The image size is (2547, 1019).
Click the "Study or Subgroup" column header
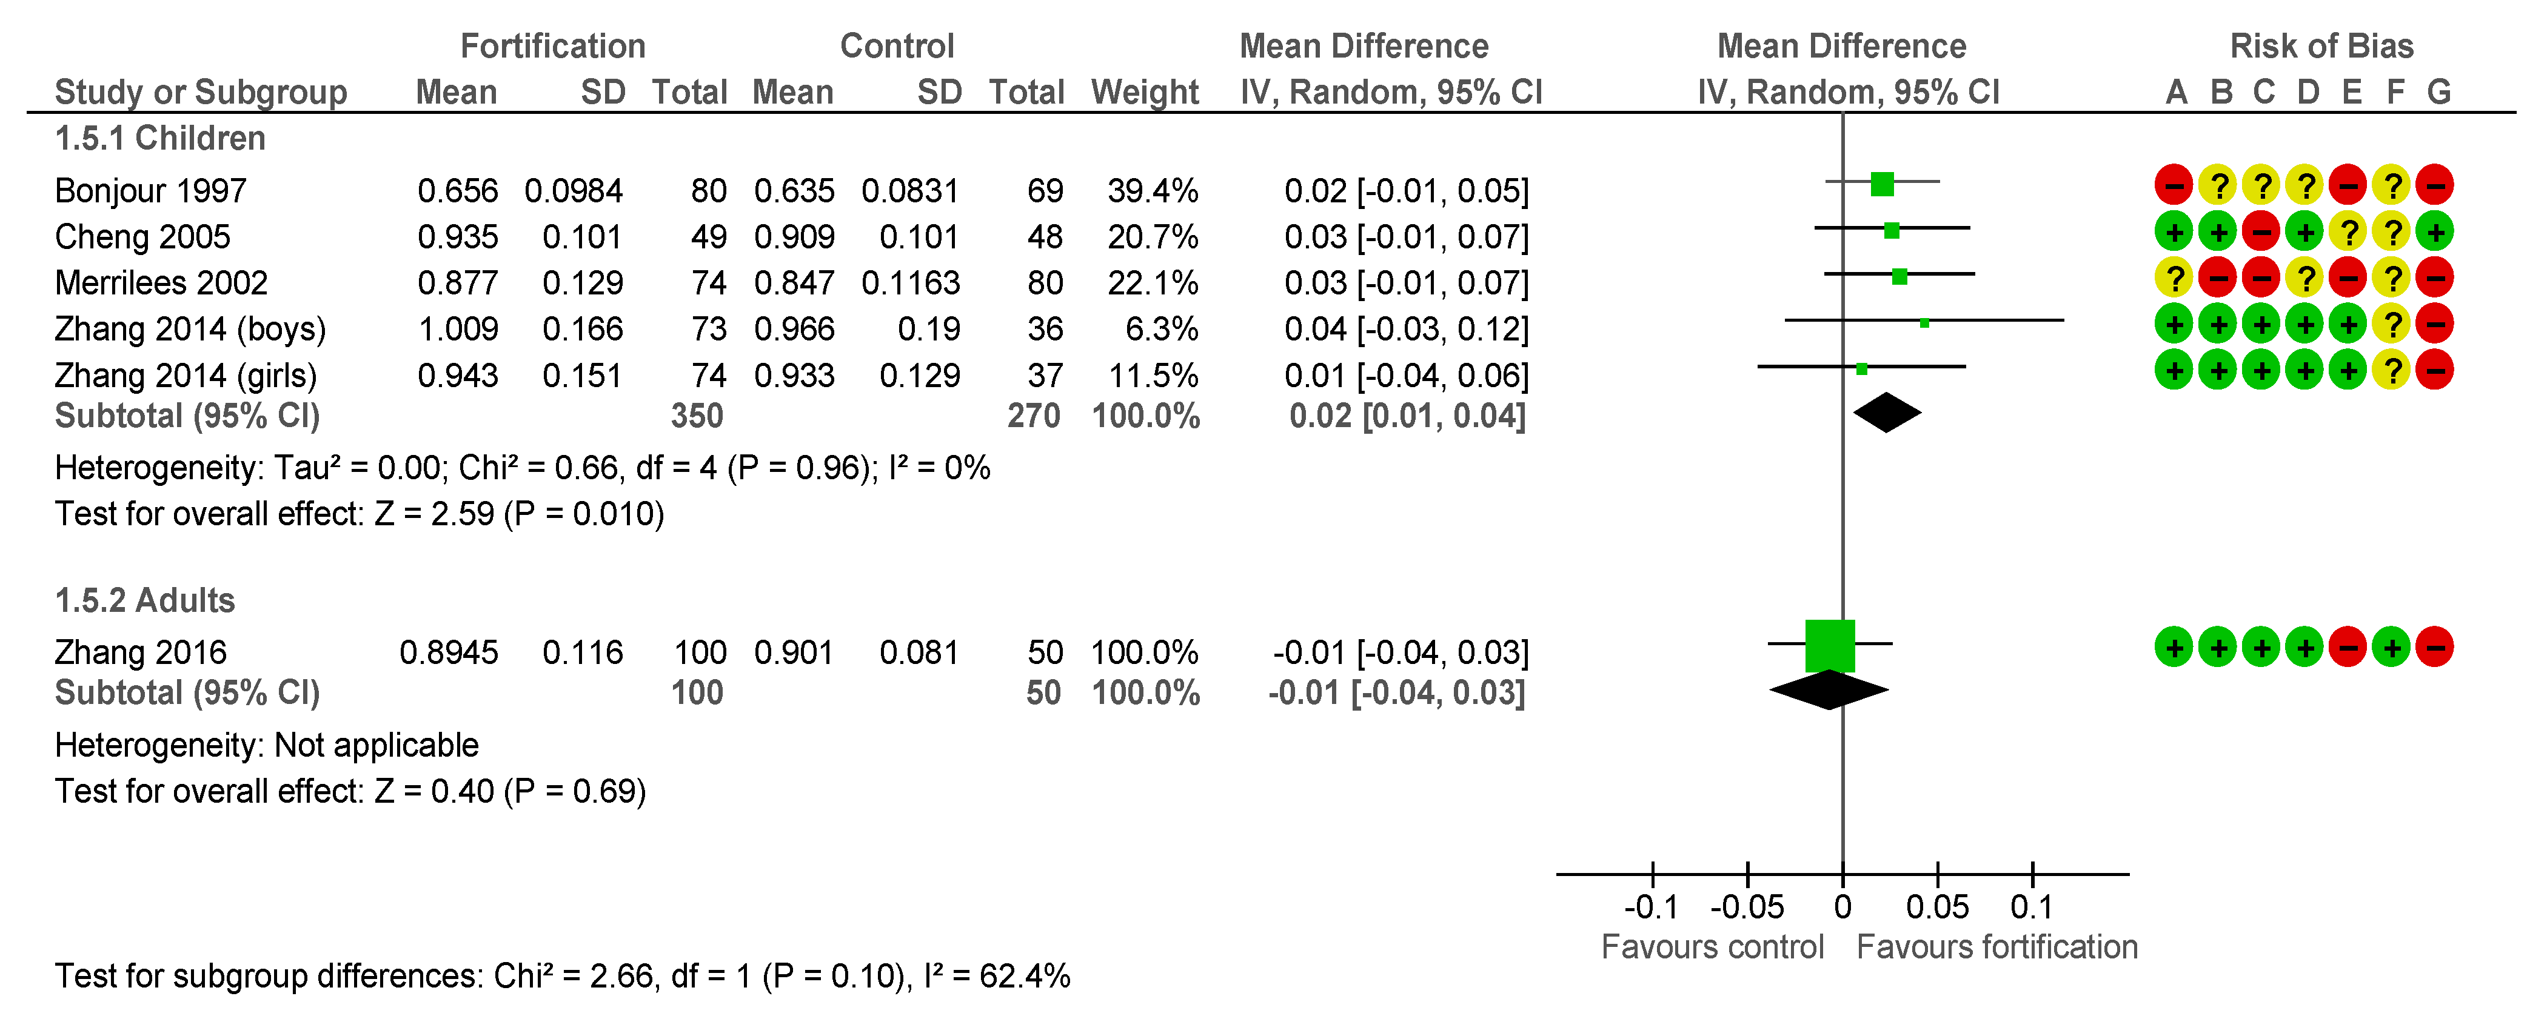click(201, 92)
